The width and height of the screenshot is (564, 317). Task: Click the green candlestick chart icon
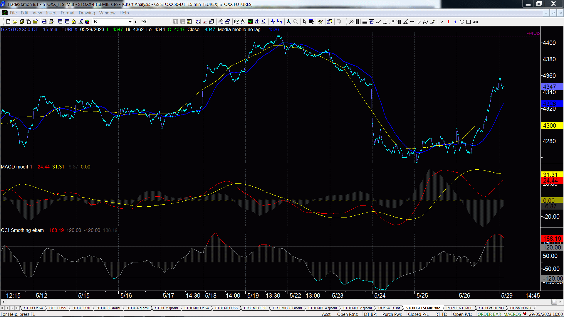(250, 22)
